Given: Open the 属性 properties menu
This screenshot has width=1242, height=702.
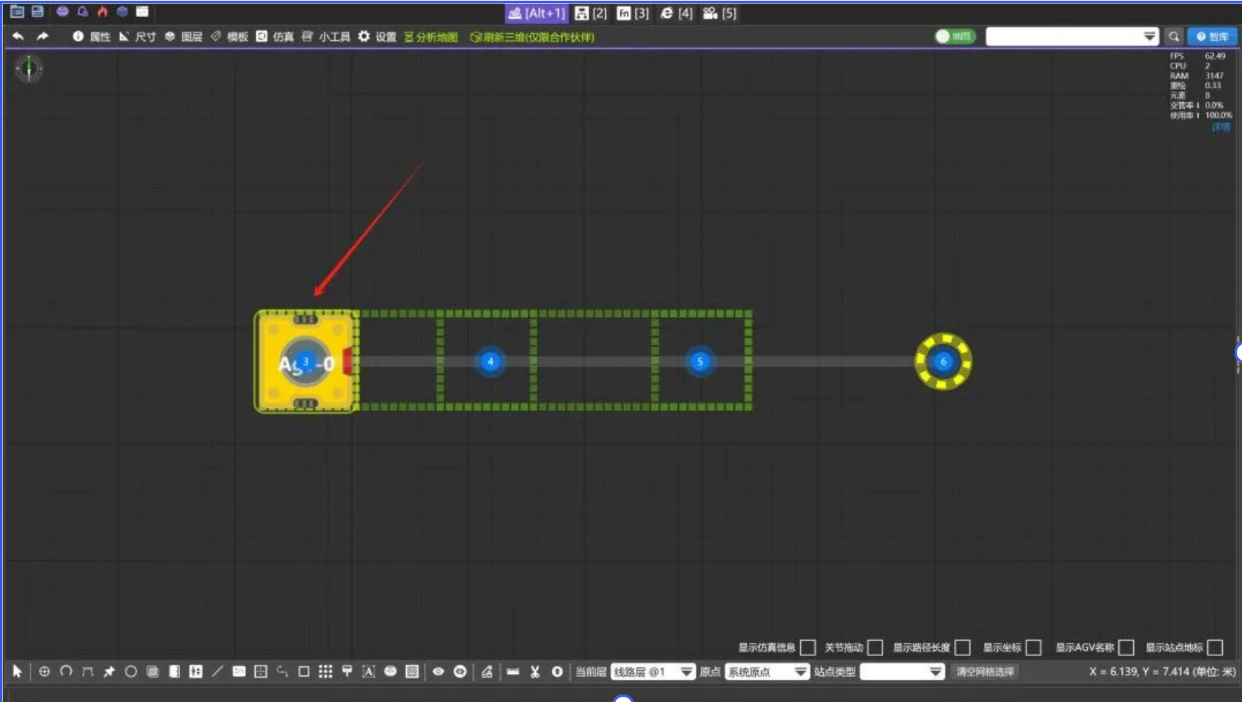Looking at the screenshot, I should click(92, 36).
